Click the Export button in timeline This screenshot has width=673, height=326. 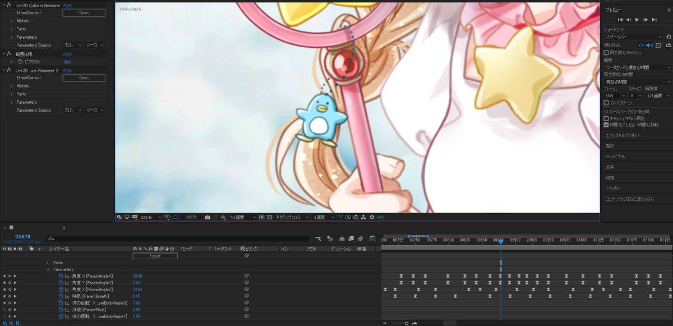click(155, 256)
